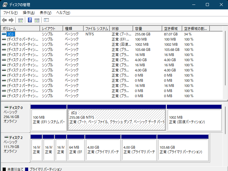The image size is (228, 171).
Task: Click the show/hide console tree icon
Action: (x=21, y=20)
